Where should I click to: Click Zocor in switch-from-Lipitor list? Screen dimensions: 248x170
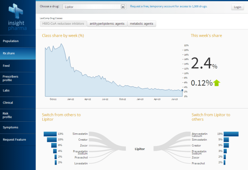pos(195,157)
